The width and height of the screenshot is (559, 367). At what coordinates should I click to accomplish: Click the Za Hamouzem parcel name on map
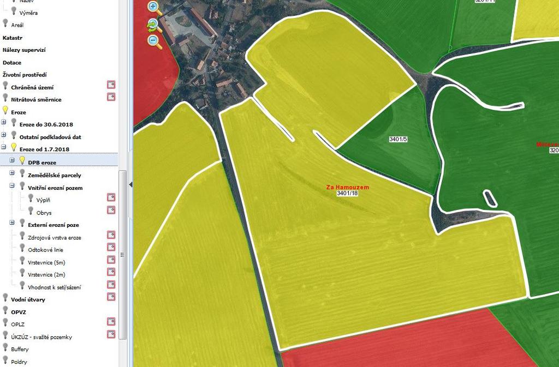tap(348, 187)
